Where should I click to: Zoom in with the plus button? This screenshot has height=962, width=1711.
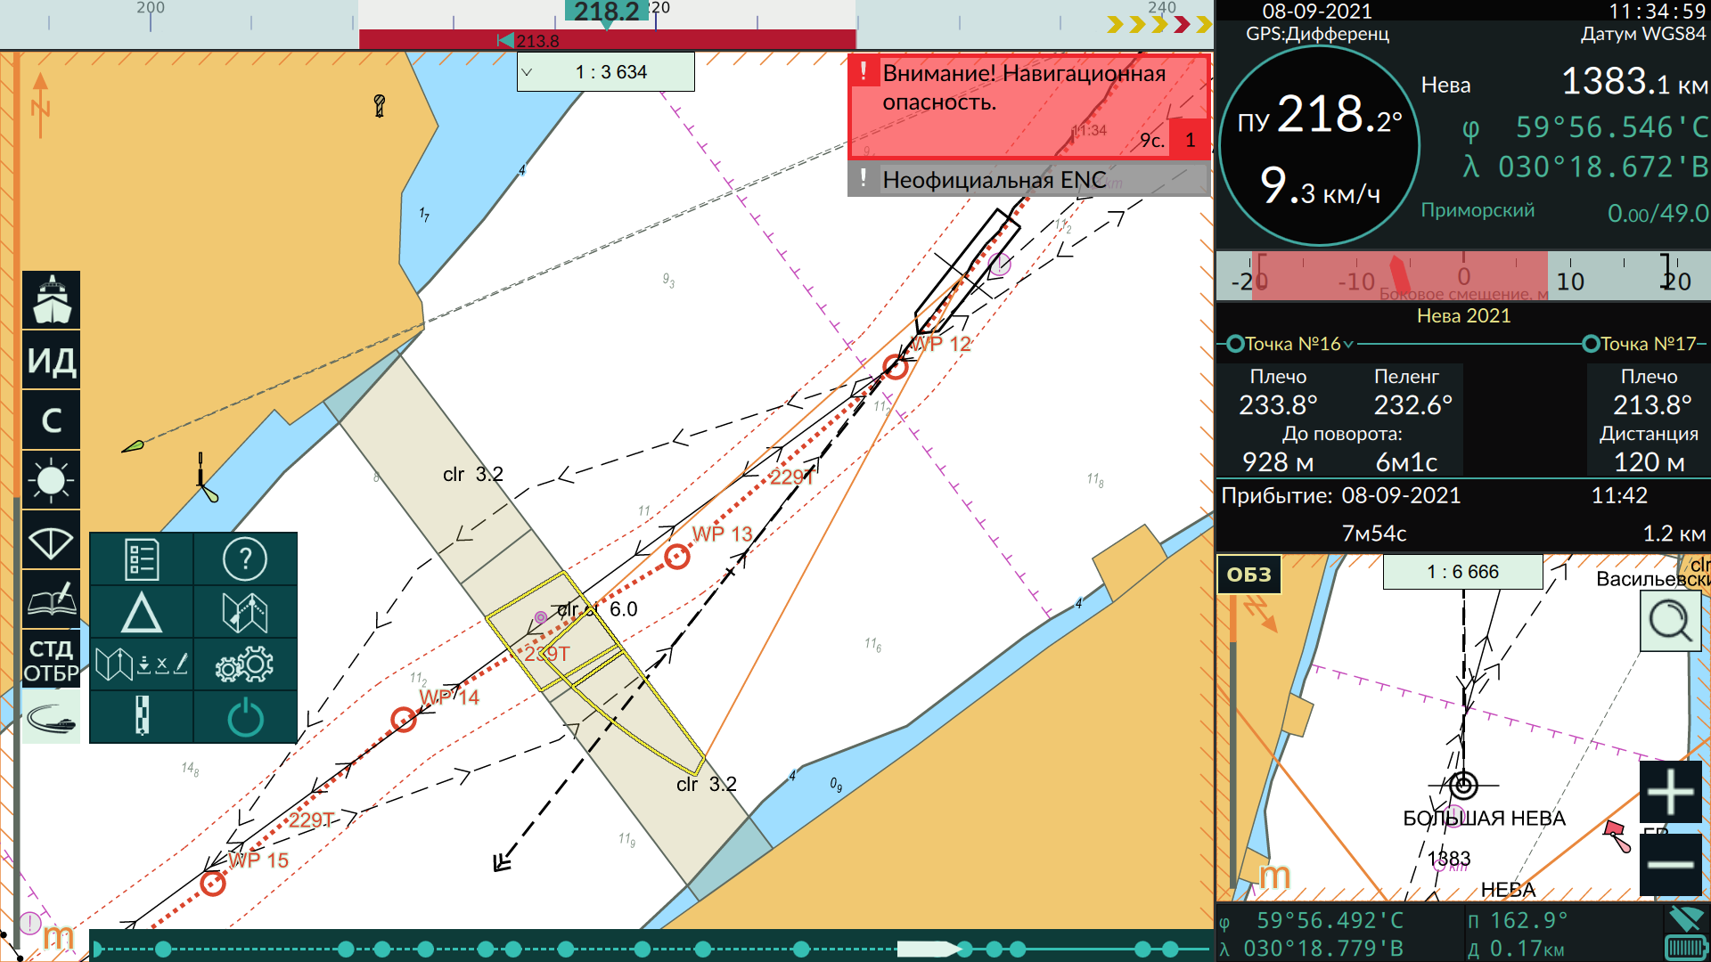coord(1670,792)
